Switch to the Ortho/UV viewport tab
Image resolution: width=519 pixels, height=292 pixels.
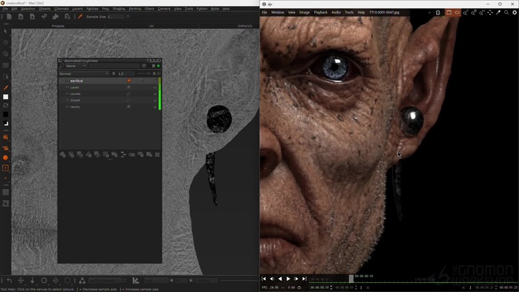245,26
